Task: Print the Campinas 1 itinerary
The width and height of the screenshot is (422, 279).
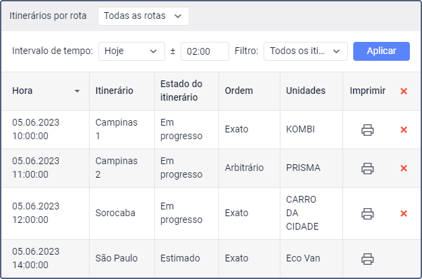Action: [x=367, y=130]
